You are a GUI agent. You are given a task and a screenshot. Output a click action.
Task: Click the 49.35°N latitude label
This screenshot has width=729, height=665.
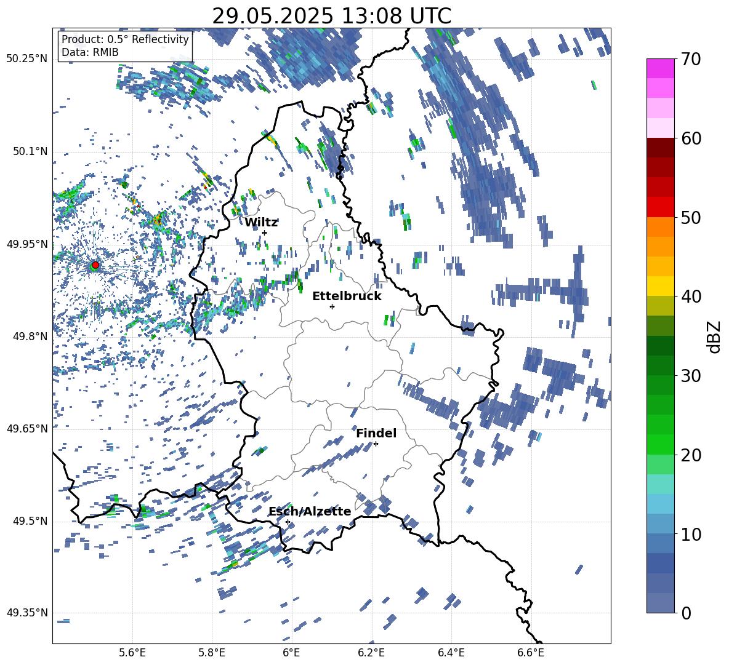point(27,613)
